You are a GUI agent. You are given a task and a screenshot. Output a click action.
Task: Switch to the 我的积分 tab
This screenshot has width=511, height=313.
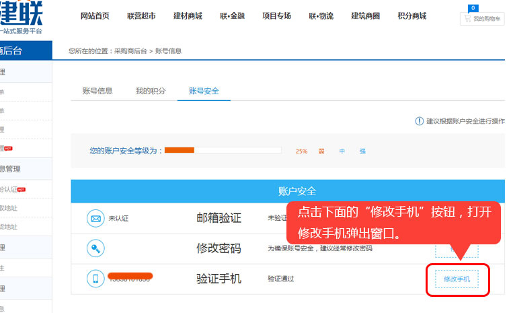[151, 91]
